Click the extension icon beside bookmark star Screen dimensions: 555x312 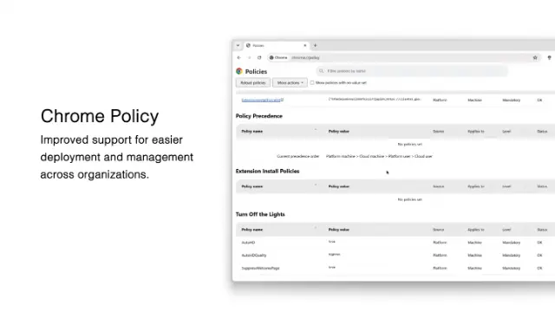click(x=549, y=58)
